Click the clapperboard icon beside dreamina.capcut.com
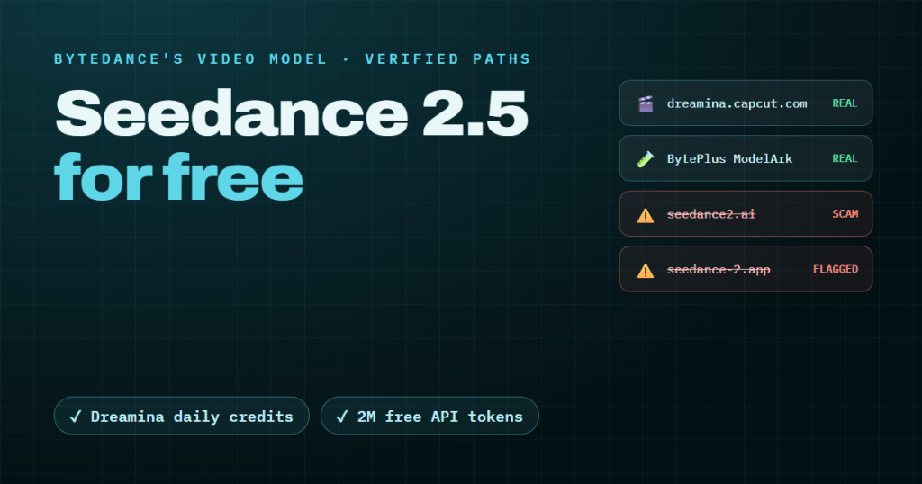The height and width of the screenshot is (484, 922). 646,104
